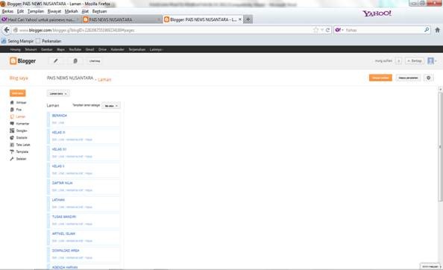The height and width of the screenshot is (270, 443).
Task: Expand the Laman baru dropdown
Action: pos(58,93)
